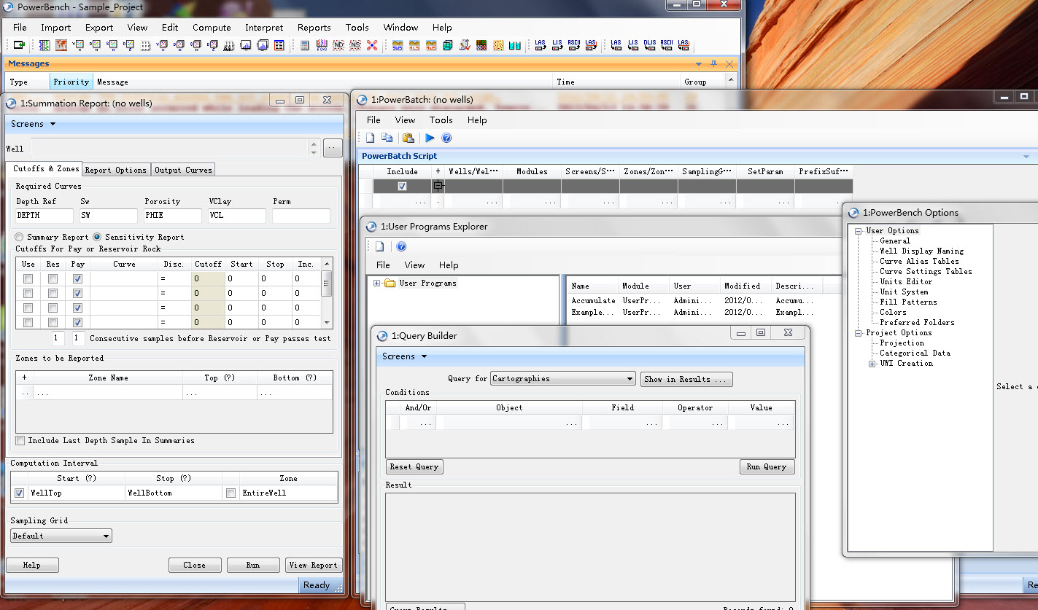The width and height of the screenshot is (1038, 610).
Task: Click the f(x) function icon
Action: (x=322, y=45)
